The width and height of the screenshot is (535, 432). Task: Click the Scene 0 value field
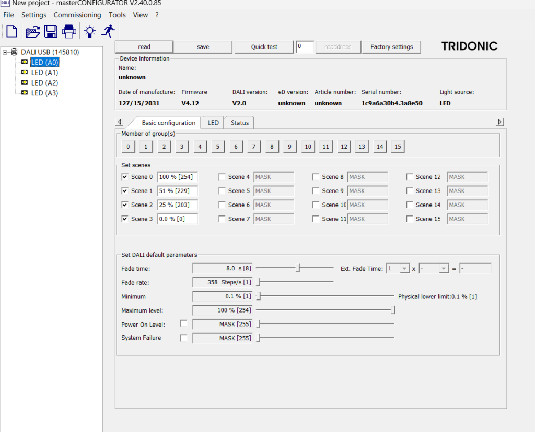point(178,177)
